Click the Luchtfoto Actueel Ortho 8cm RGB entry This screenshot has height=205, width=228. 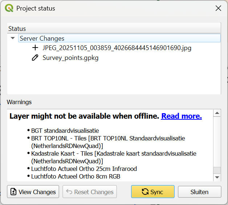[x=76, y=176]
